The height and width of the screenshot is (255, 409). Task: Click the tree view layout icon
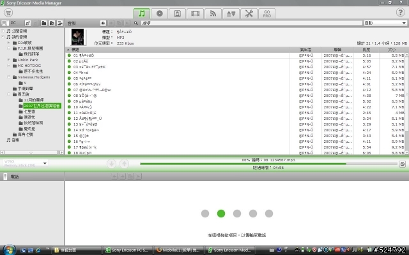pos(60,23)
